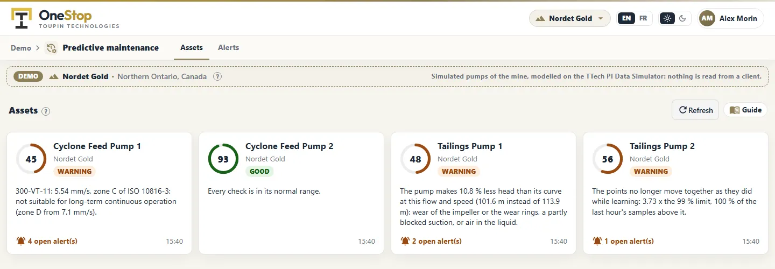Click the 10.8 % less head description

481,207
